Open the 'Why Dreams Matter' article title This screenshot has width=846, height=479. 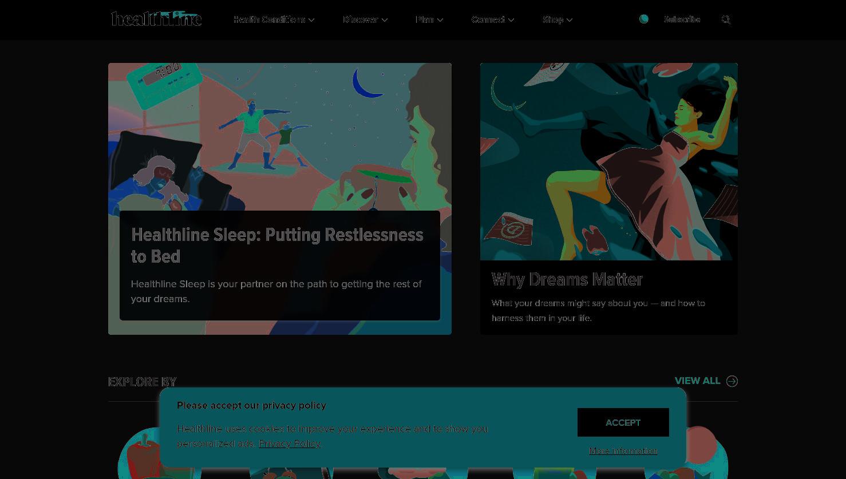point(567,279)
